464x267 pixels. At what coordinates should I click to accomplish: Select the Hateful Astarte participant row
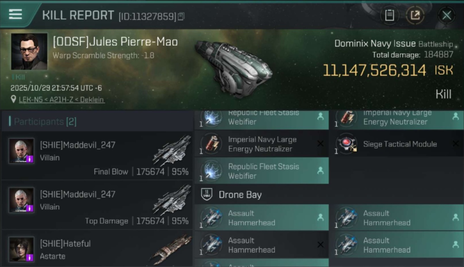click(x=97, y=249)
